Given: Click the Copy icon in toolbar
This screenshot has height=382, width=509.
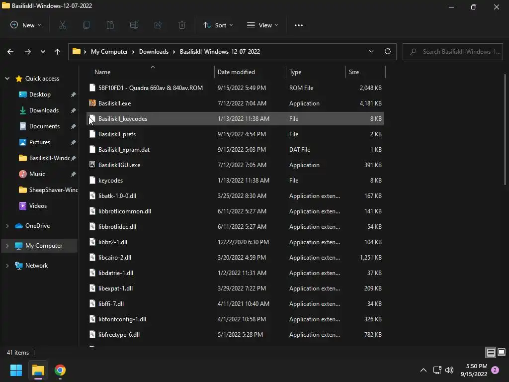Looking at the screenshot, I should coord(86,25).
